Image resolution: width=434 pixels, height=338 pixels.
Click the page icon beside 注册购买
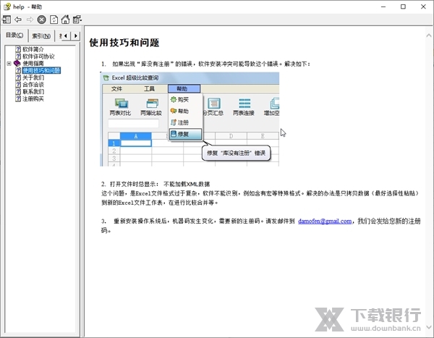coord(18,98)
